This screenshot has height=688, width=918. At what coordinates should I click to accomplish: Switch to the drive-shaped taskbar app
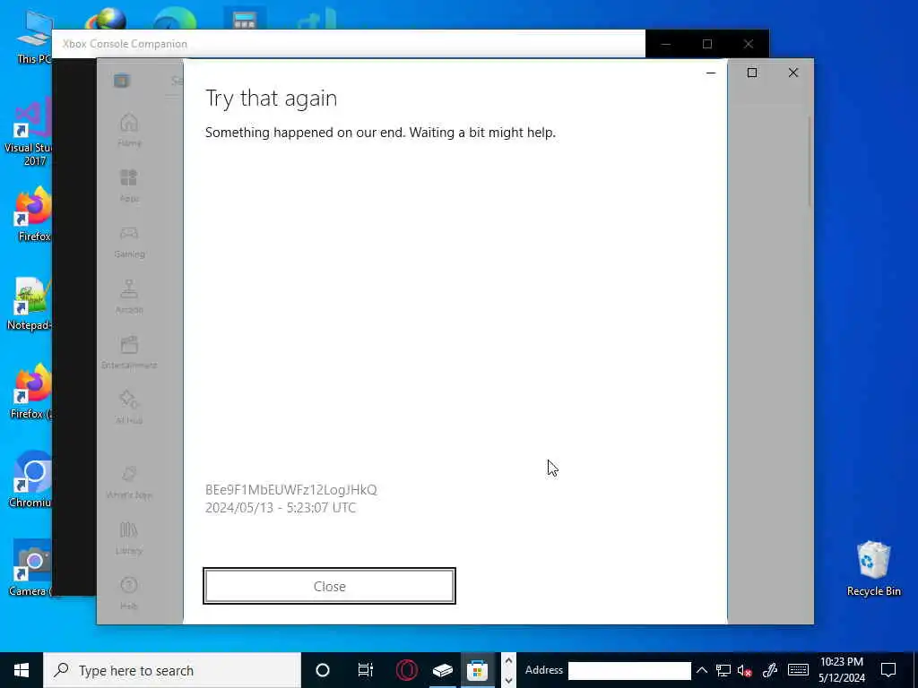click(x=443, y=670)
